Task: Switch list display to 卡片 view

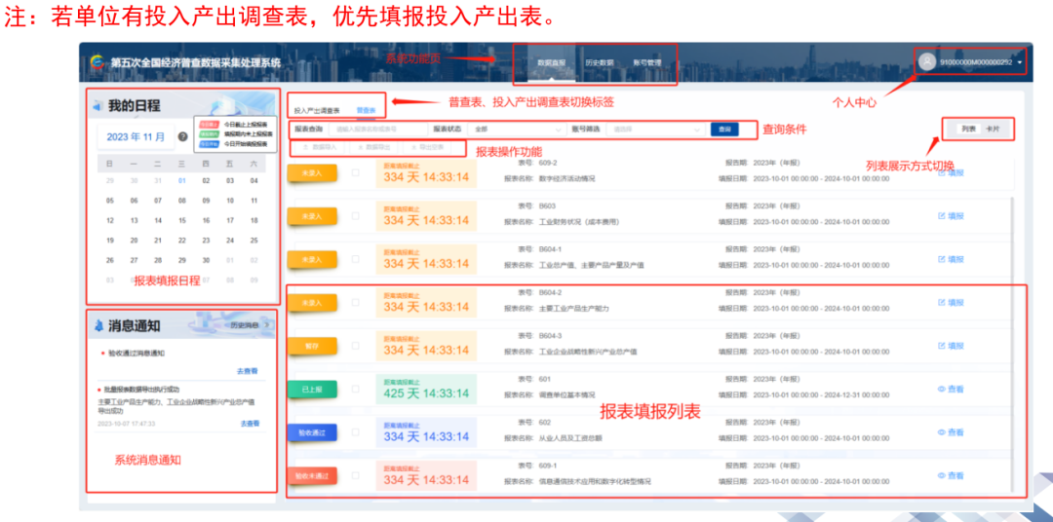Action: coord(992,129)
